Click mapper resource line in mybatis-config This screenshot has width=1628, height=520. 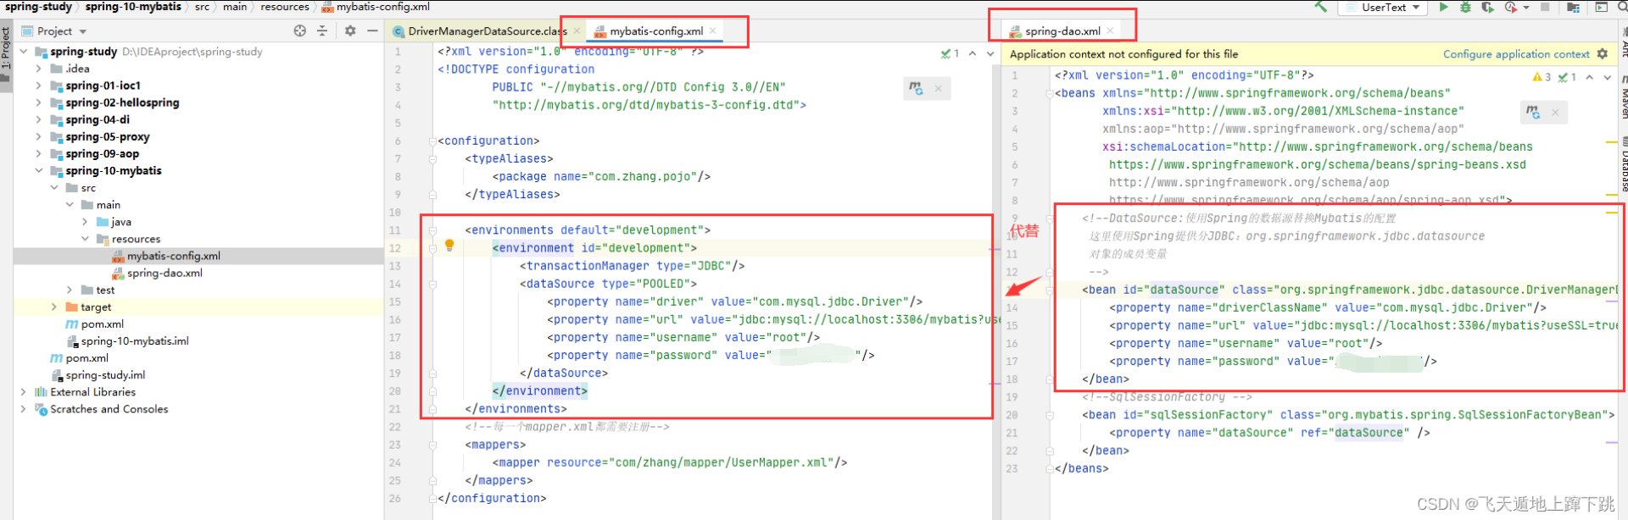point(670,462)
